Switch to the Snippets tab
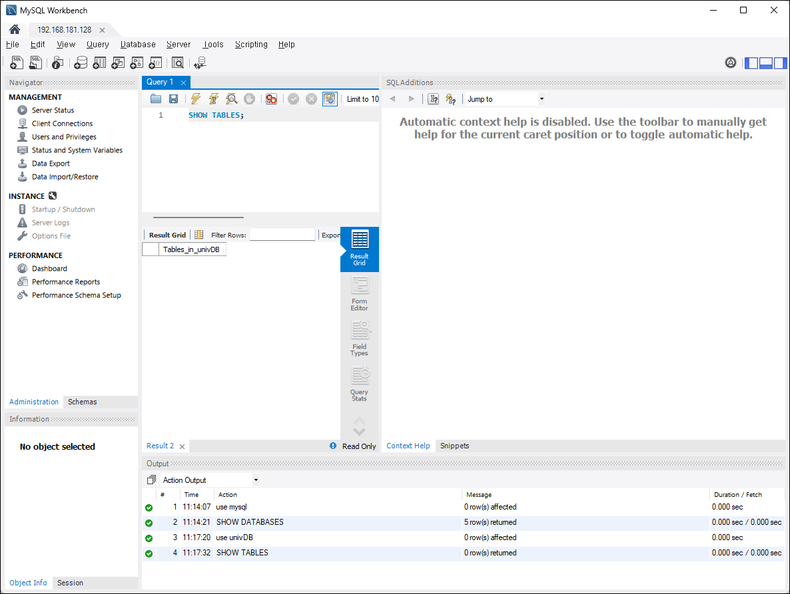The width and height of the screenshot is (790, 594). click(x=454, y=446)
